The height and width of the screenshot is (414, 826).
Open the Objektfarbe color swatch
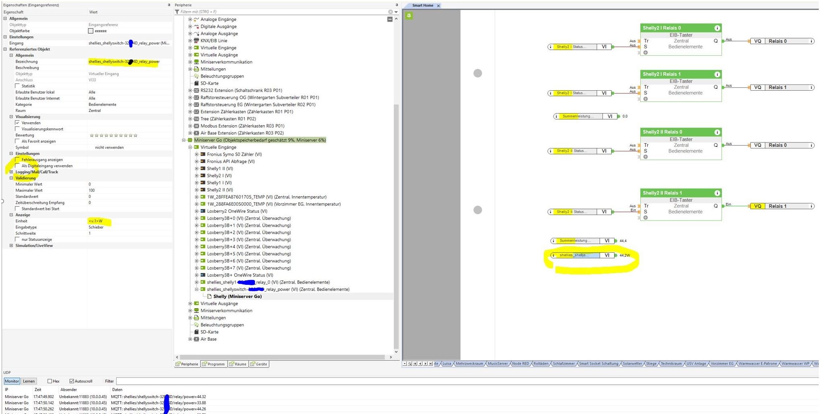pyautogui.click(x=90, y=31)
